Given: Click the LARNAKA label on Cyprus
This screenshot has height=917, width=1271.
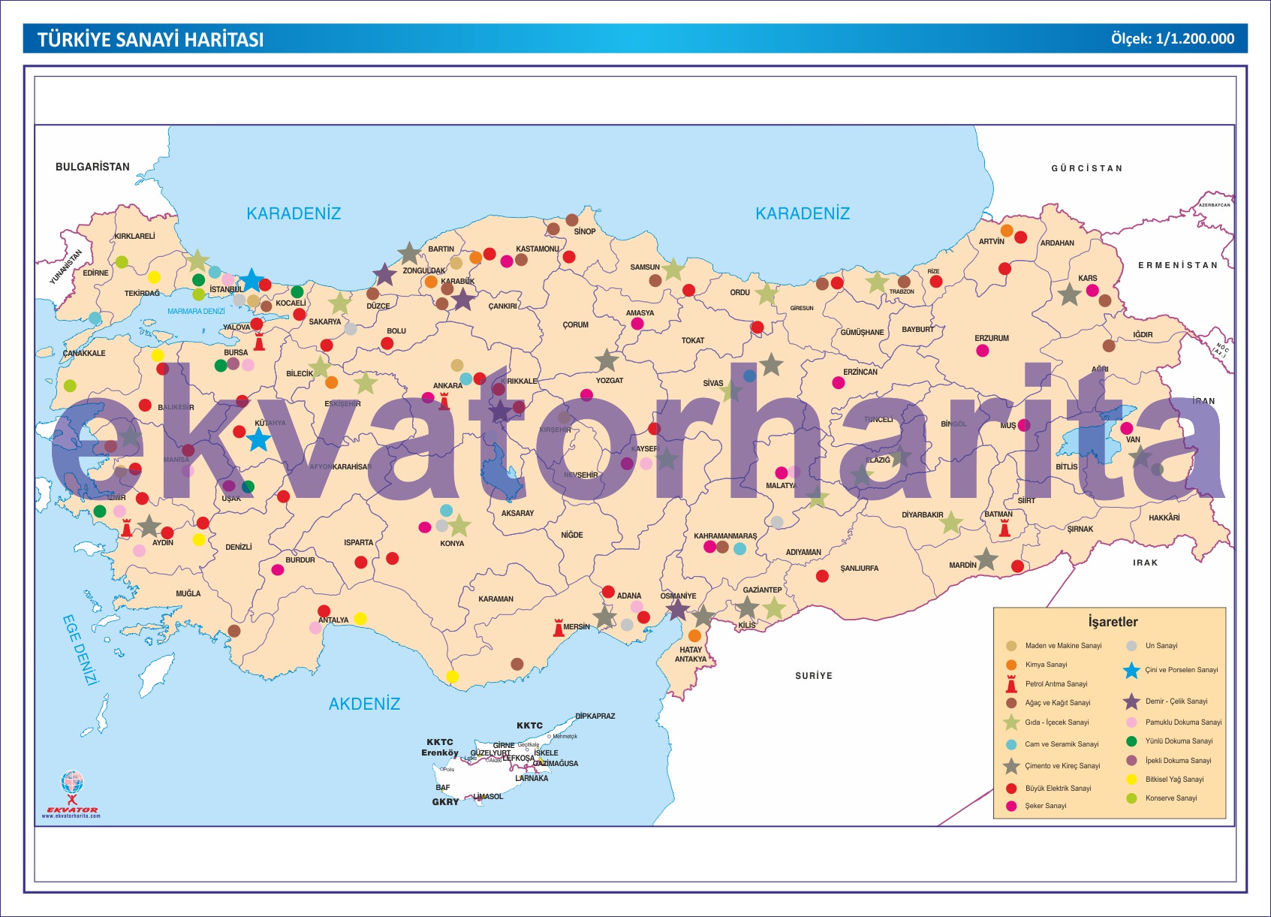Looking at the screenshot, I should [x=532, y=778].
